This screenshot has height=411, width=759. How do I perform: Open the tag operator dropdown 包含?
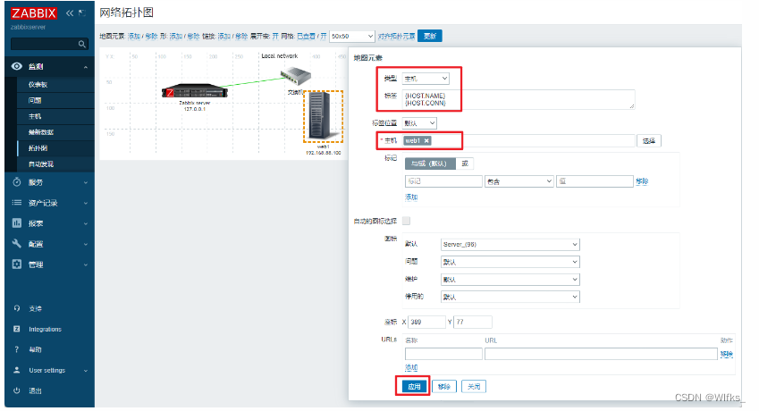(x=519, y=181)
